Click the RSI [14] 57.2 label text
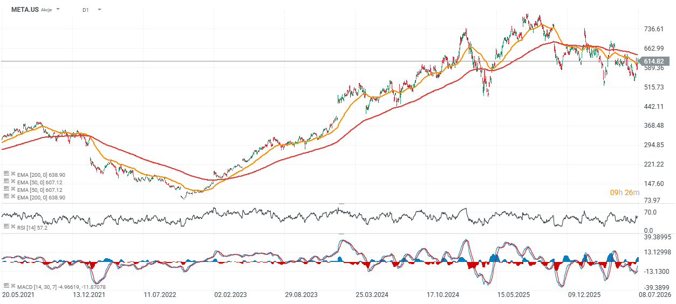Screen dimensions: 676x304 coord(32,228)
